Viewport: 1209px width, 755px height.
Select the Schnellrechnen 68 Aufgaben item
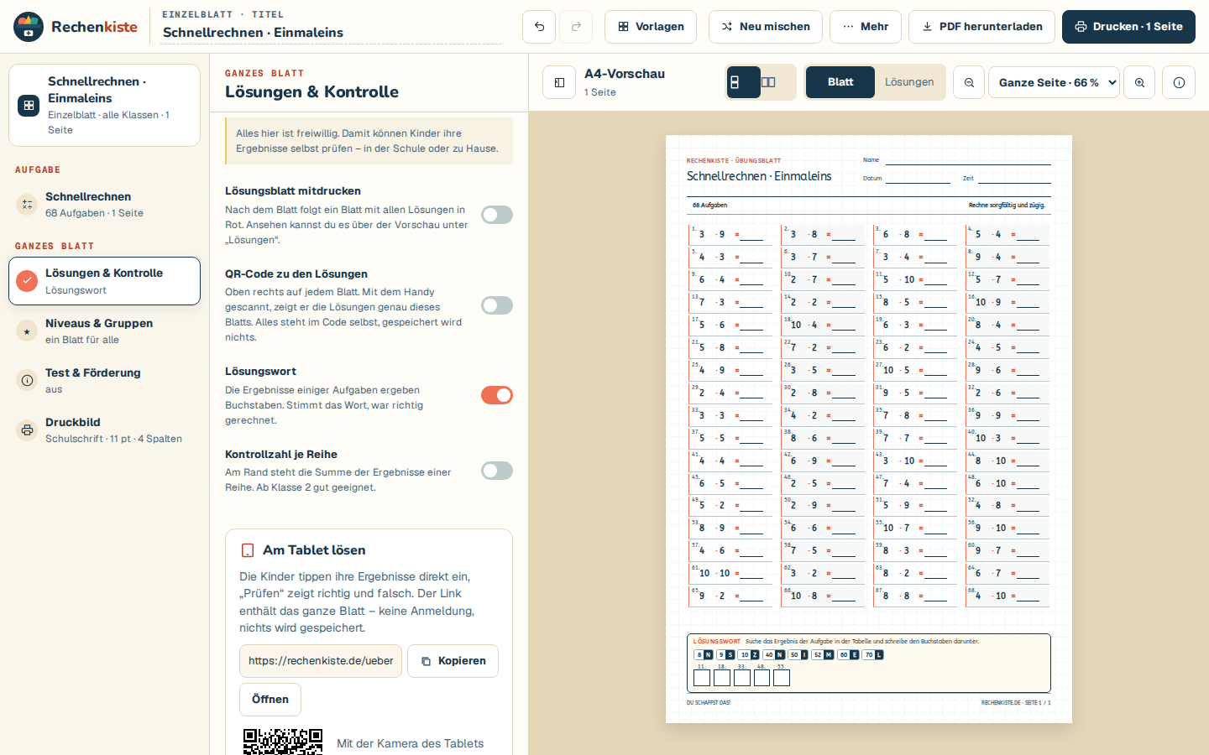click(x=104, y=205)
